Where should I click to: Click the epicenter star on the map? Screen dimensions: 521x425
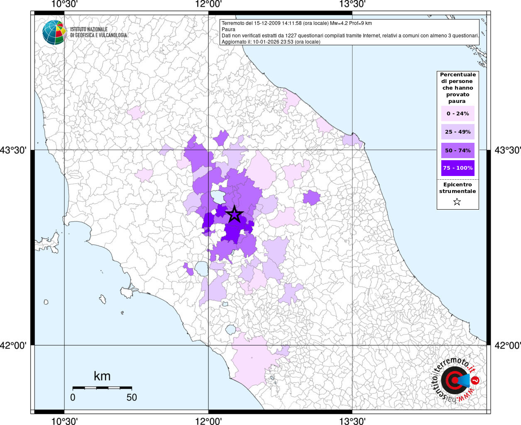pos(235,215)
